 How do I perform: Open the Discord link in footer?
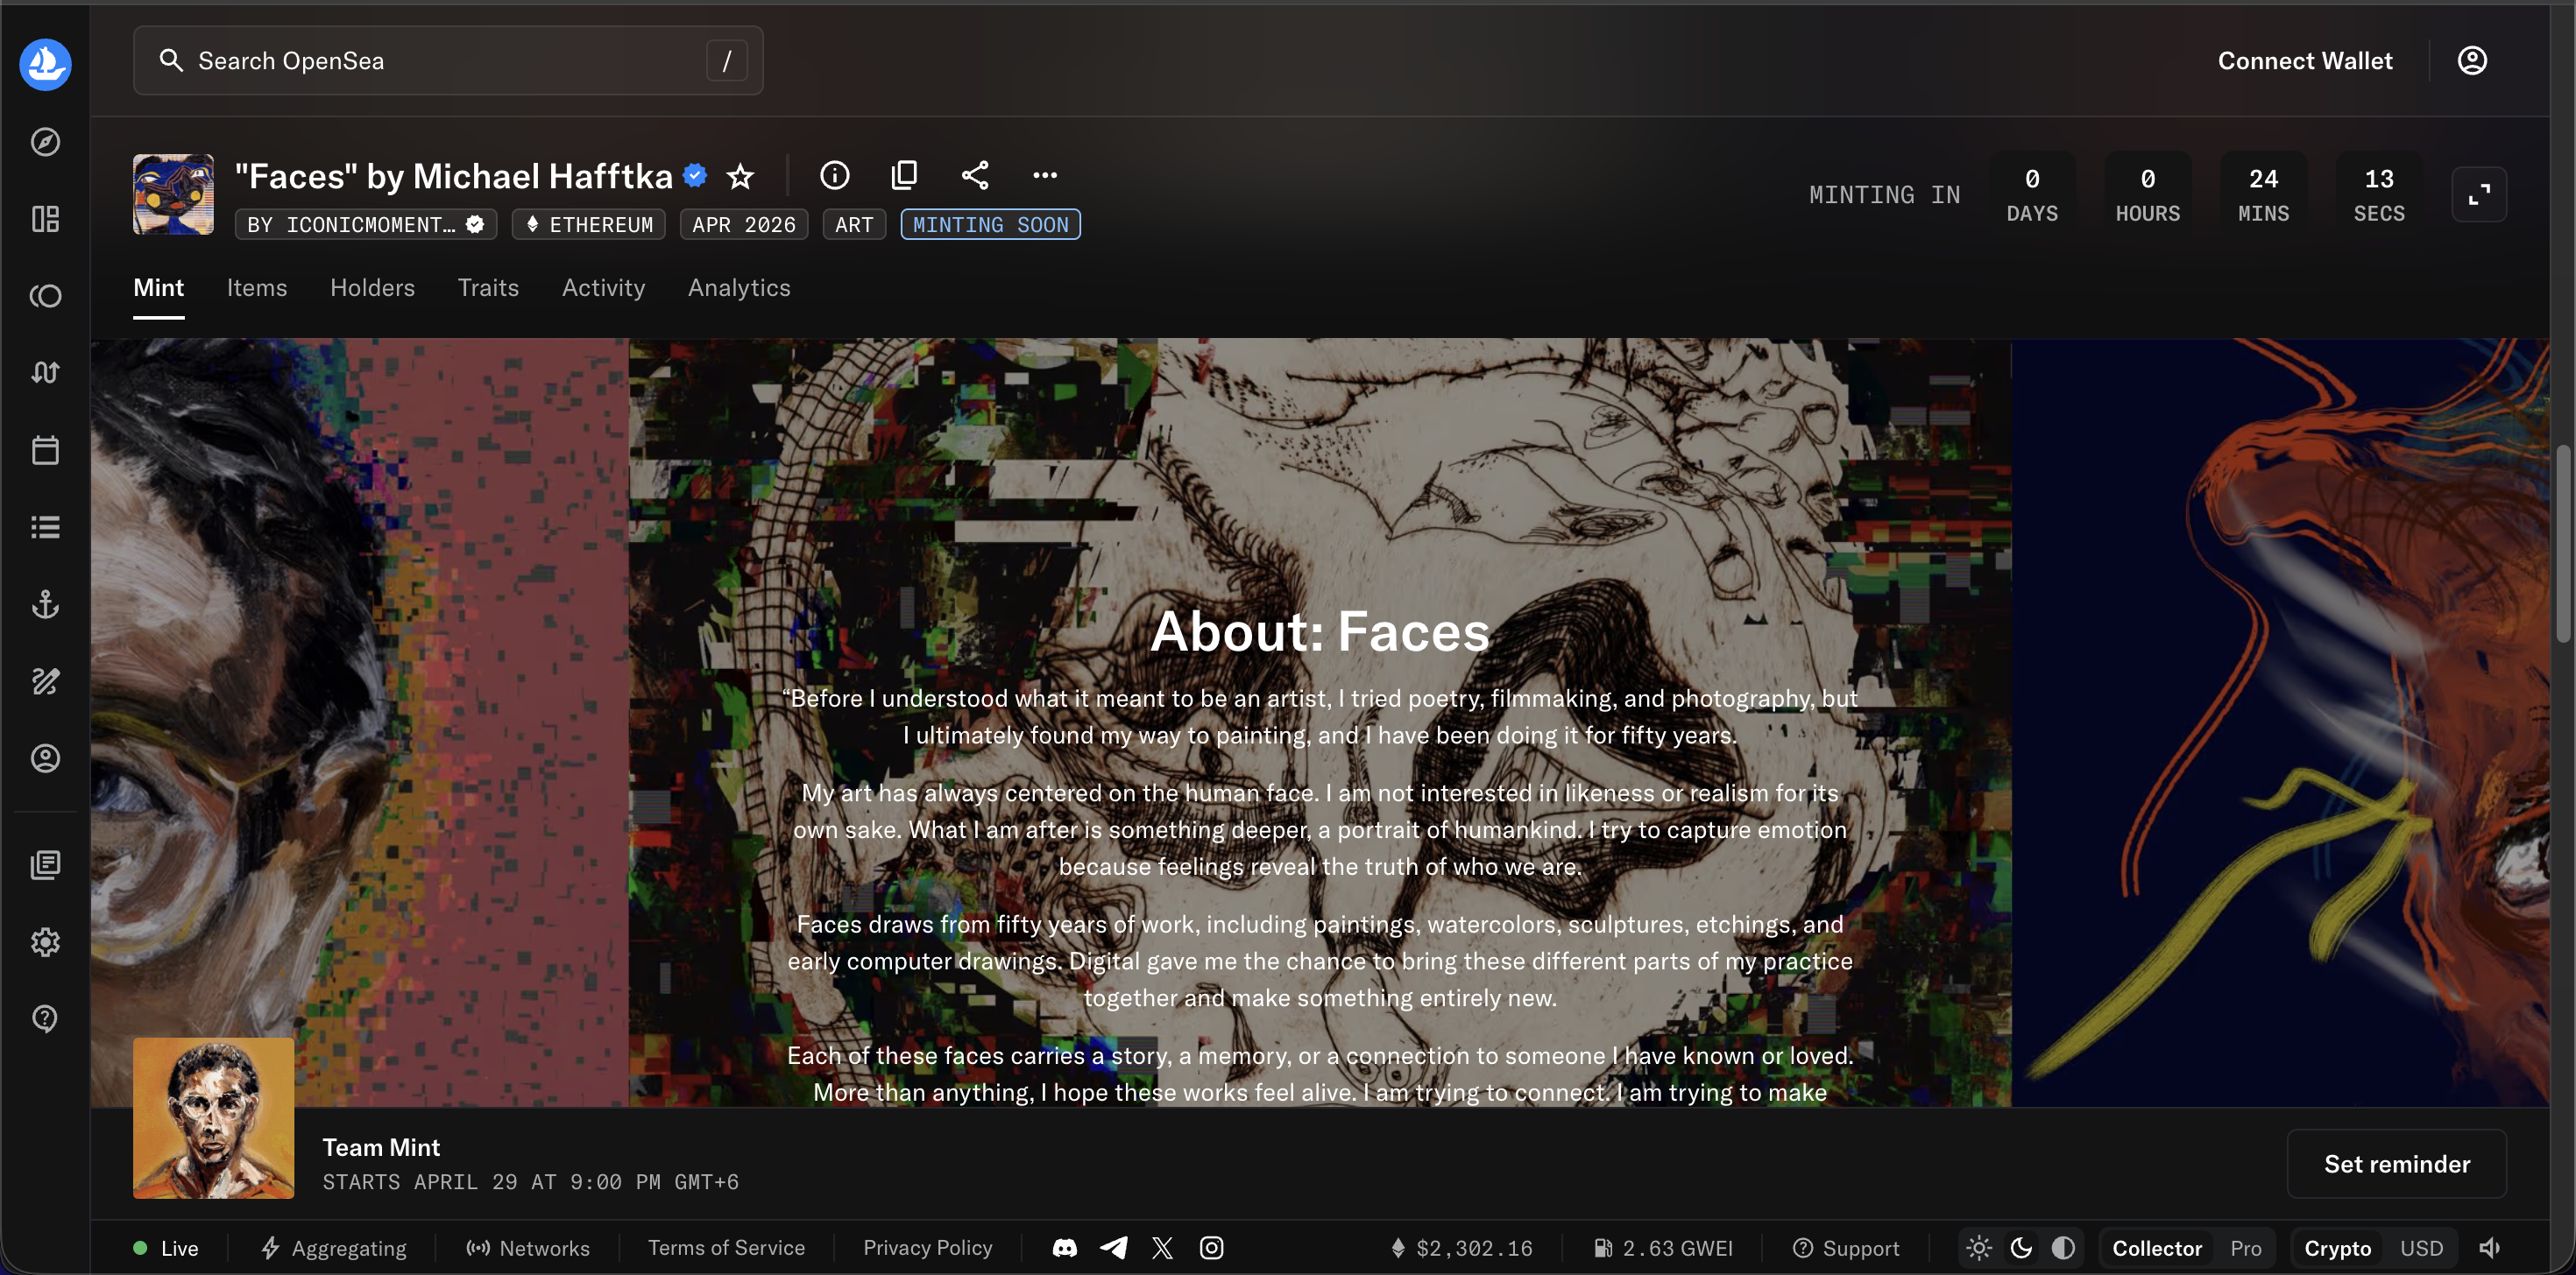(x=1065, y=1248)
